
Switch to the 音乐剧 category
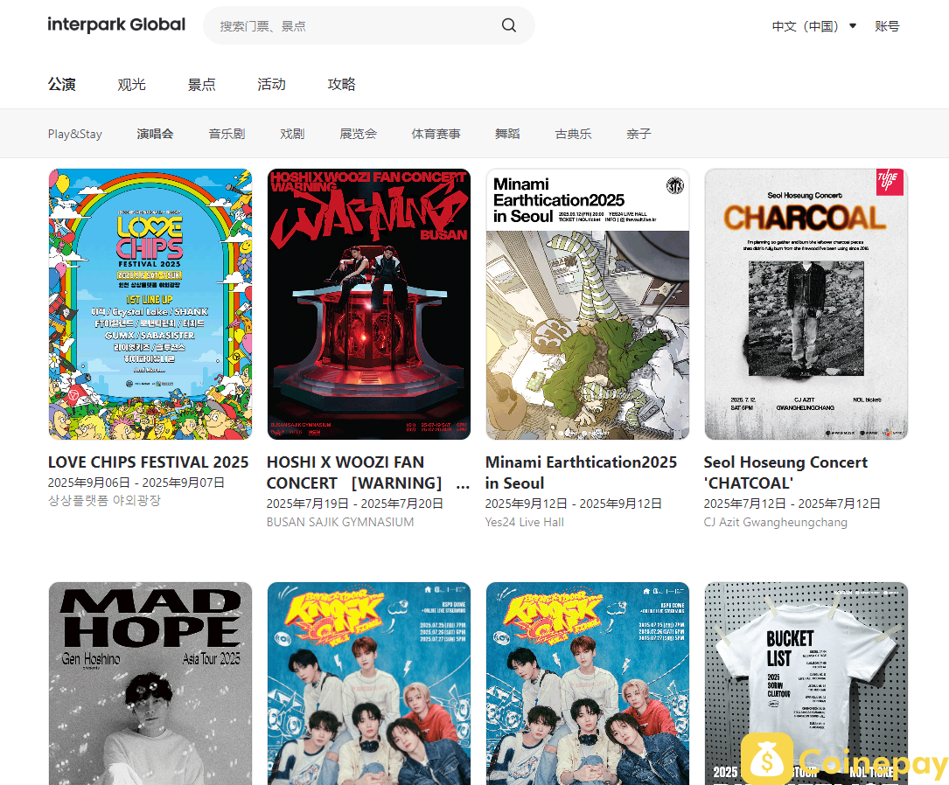227,134
